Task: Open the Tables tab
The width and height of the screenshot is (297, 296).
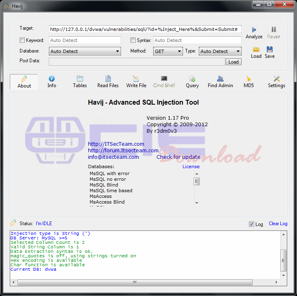Action: click(80, 82)
